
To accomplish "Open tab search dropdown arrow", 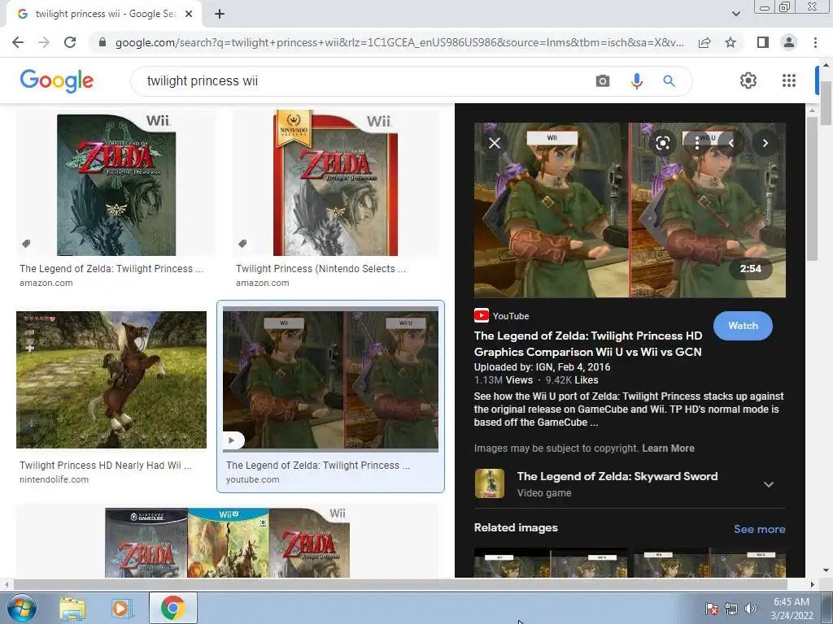I will 735,15.
